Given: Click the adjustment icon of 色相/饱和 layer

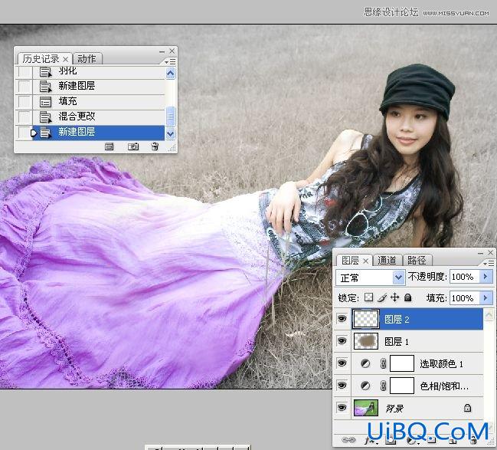Looking at the screenshot, I should pos(365,386).
